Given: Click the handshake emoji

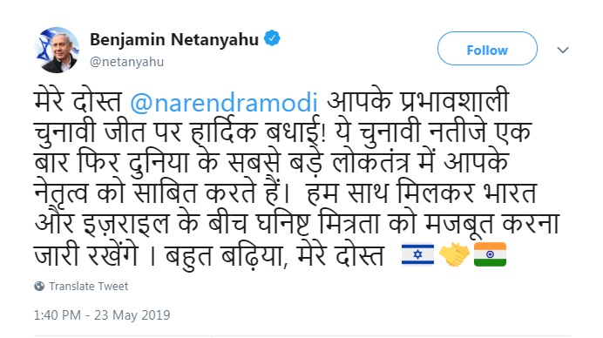Looking at the screenshot, I should click(454, 254).
